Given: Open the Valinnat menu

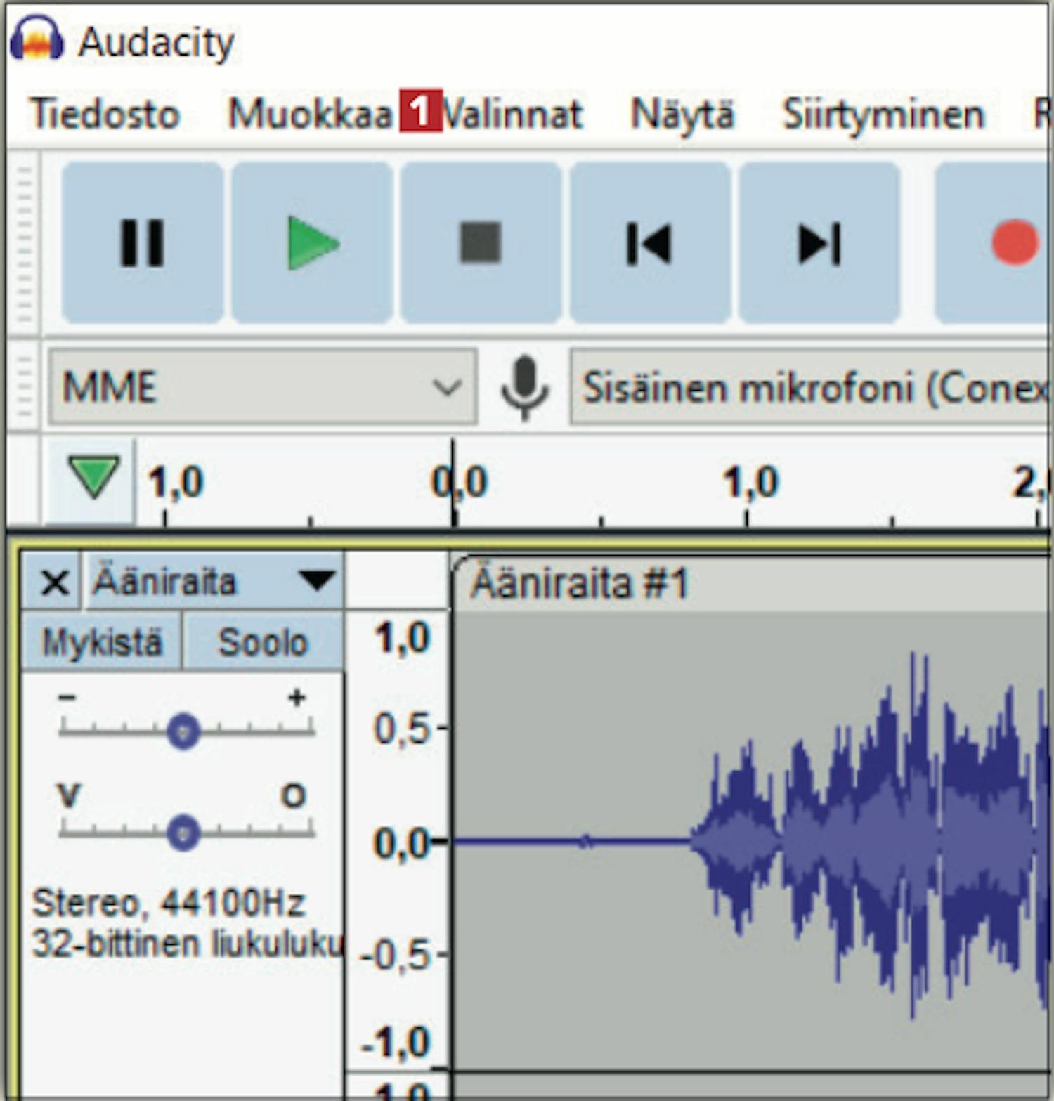Looking at the screenshot, I should 513,114.
